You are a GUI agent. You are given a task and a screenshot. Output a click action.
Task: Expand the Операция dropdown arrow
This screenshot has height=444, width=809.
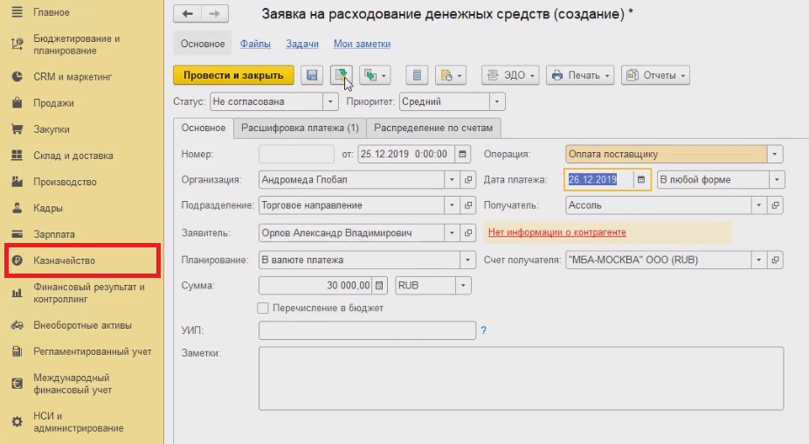pos(774,154)
